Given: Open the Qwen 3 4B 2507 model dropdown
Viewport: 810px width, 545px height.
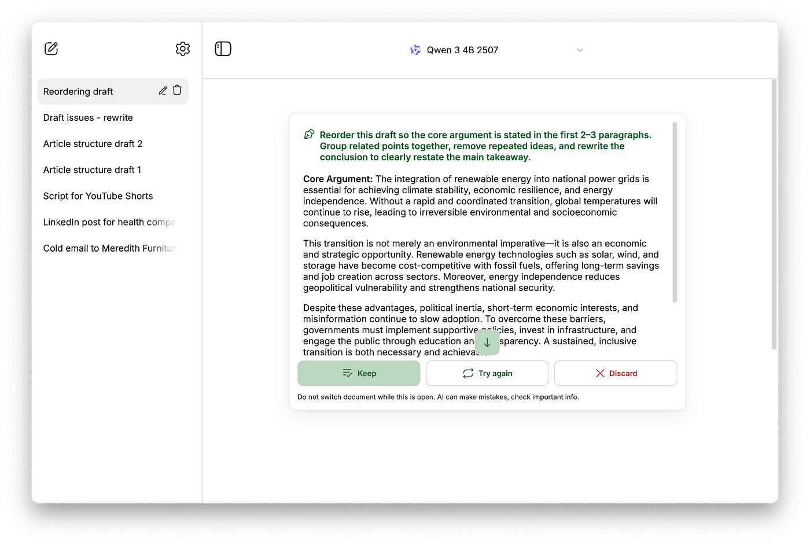Looking at the screenshot, I should (496, 50).
